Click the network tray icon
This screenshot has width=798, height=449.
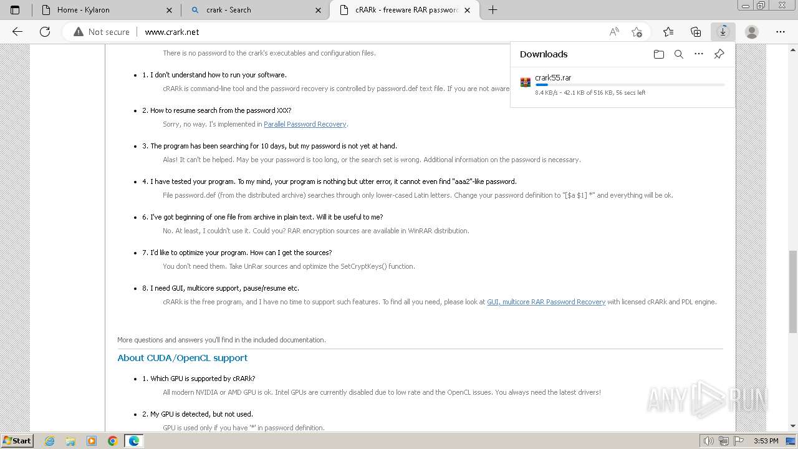724,441
